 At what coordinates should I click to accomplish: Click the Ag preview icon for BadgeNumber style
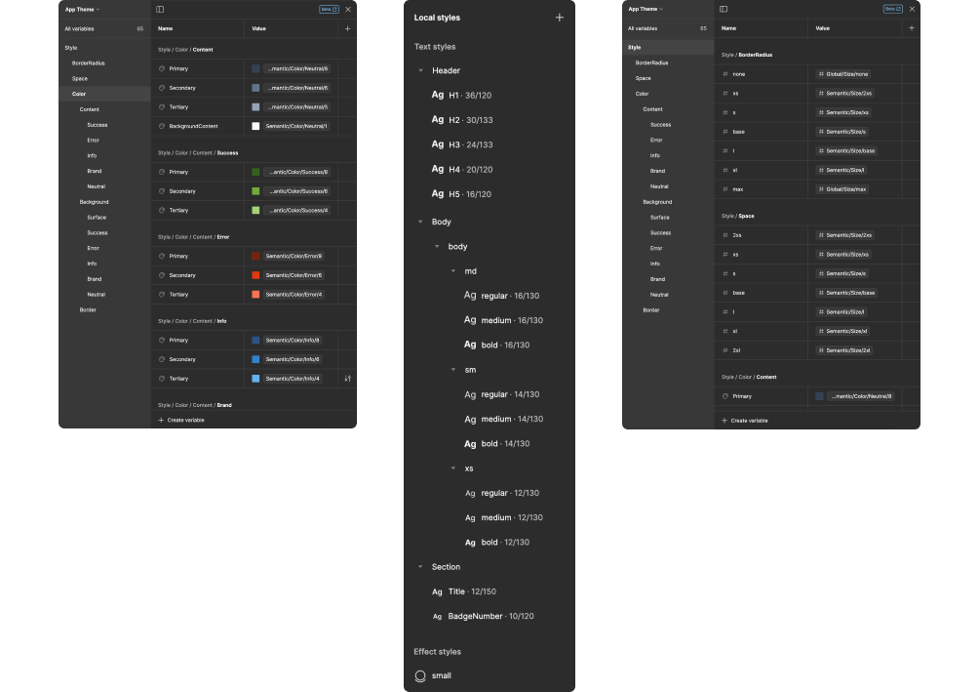tap(438, 616)
